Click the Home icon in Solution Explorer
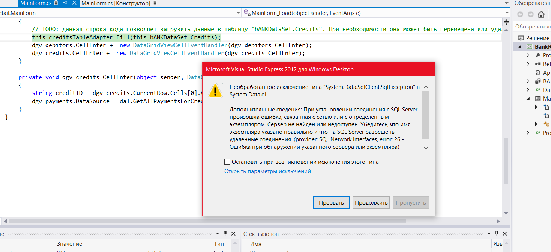This screenshot has width=551, height=252. (x=541, y=14)
